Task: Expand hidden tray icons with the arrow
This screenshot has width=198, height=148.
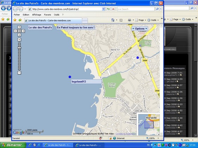Action: click(152, 145)
